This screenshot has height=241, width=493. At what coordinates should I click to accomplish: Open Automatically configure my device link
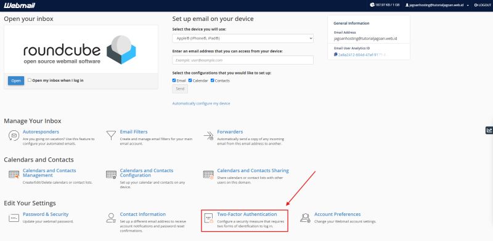(201, 103)
